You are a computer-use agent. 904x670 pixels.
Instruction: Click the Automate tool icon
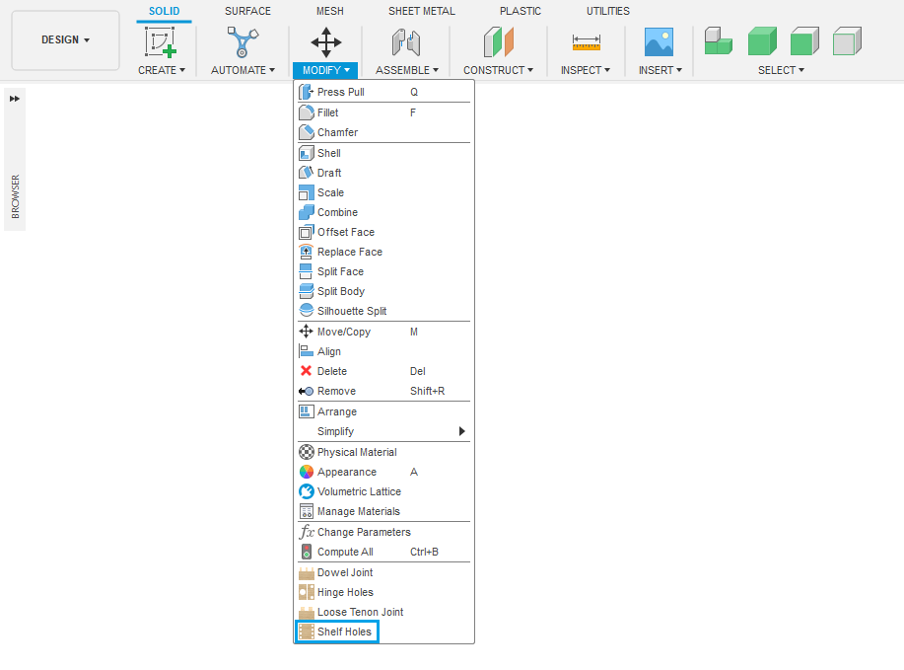243,41
